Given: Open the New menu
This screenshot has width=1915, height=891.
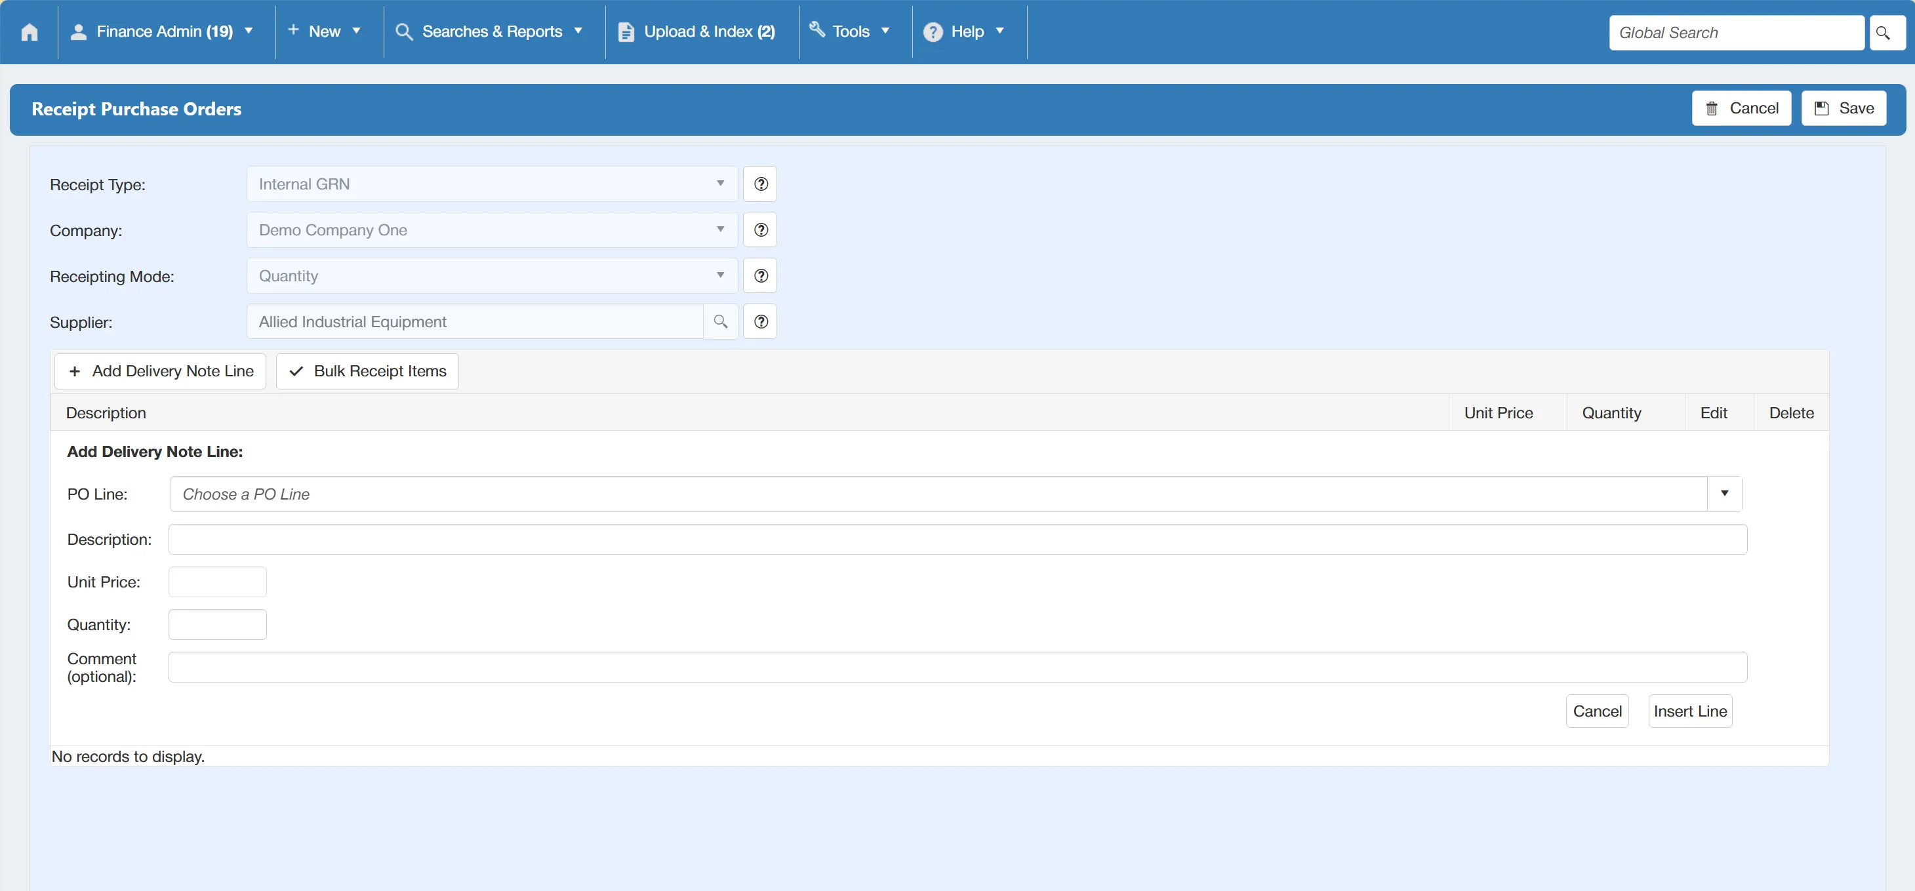Looking at the screenshot, I should (x=324, y=31).
